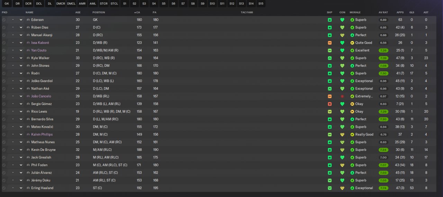Screen dimensions: 443x197
Task: Sort by the MORALE column header
Action: pos(355,12)
